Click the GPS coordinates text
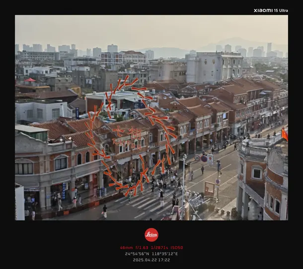Viewport: 303px width, 269px height. (x=151, y=254)
